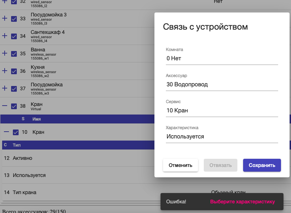291x213 pixels.
Task: Toggle checkbox for accessory 37 Посудомойка
Action: (14, 89)
